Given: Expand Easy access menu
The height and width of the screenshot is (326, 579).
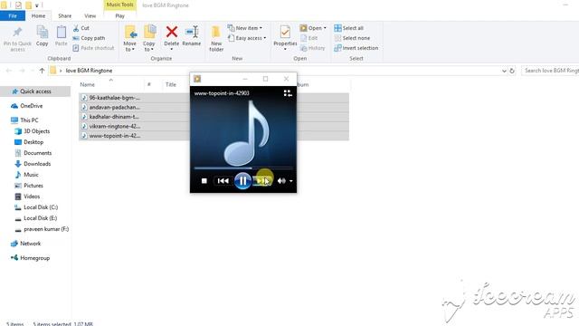Looking at the screenshot, I should click(247, 38).
